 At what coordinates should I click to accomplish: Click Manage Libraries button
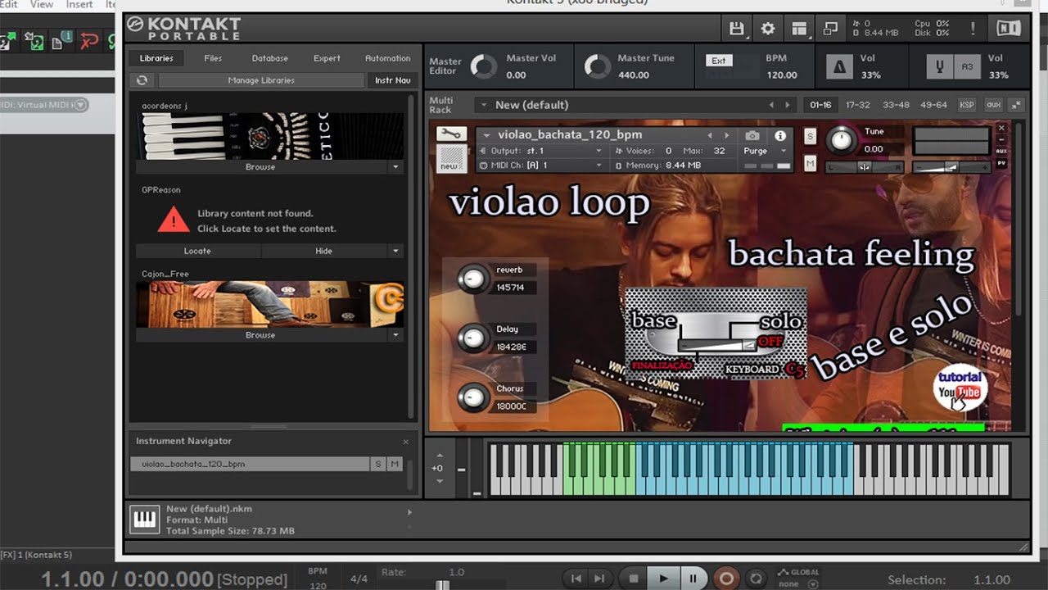(261, 80)
